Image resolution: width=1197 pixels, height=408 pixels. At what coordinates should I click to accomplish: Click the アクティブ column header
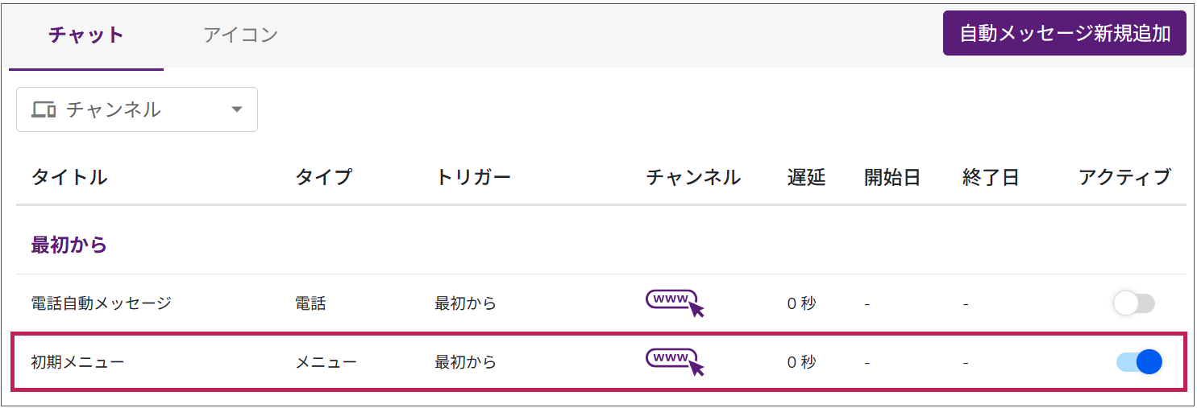(x=1124, y=177)
